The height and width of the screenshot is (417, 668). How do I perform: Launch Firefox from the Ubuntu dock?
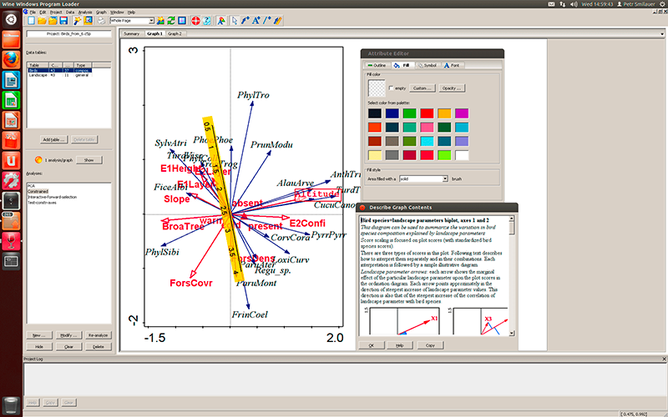12,60
